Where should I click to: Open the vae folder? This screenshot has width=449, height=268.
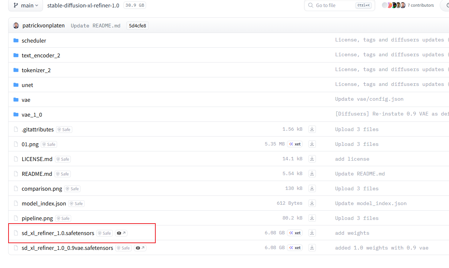click(26, 100)
